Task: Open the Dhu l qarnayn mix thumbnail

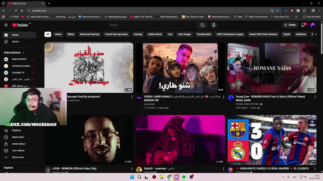Action: 89,68
